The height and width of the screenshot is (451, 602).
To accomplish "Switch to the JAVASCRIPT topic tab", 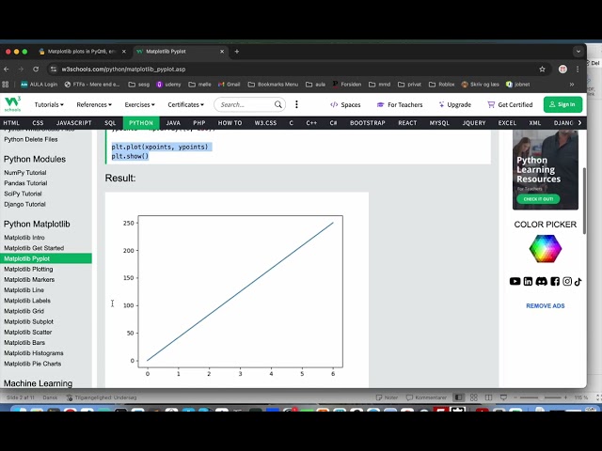I will [73, 123].
